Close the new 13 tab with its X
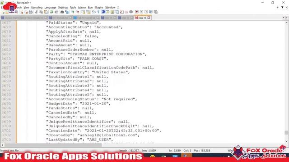 point(149,18)
